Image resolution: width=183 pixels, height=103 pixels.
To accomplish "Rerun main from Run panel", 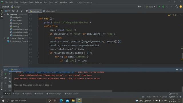I will 5,74.
